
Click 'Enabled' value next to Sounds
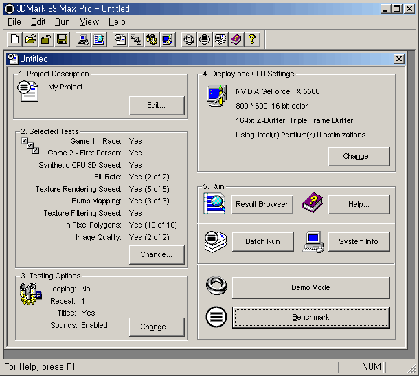tap(94, 325)
